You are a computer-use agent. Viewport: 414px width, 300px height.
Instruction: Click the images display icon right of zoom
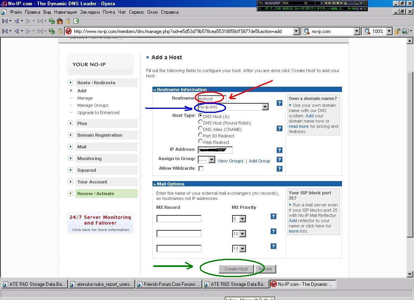(x=405, y=31)
